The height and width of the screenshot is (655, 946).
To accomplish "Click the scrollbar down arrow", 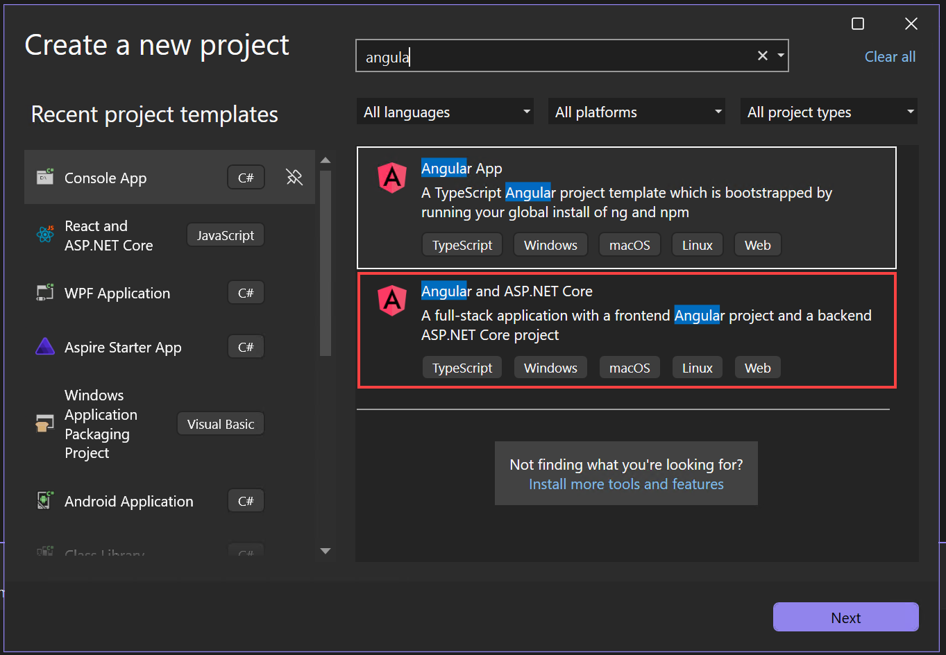I will pos(326,551).
